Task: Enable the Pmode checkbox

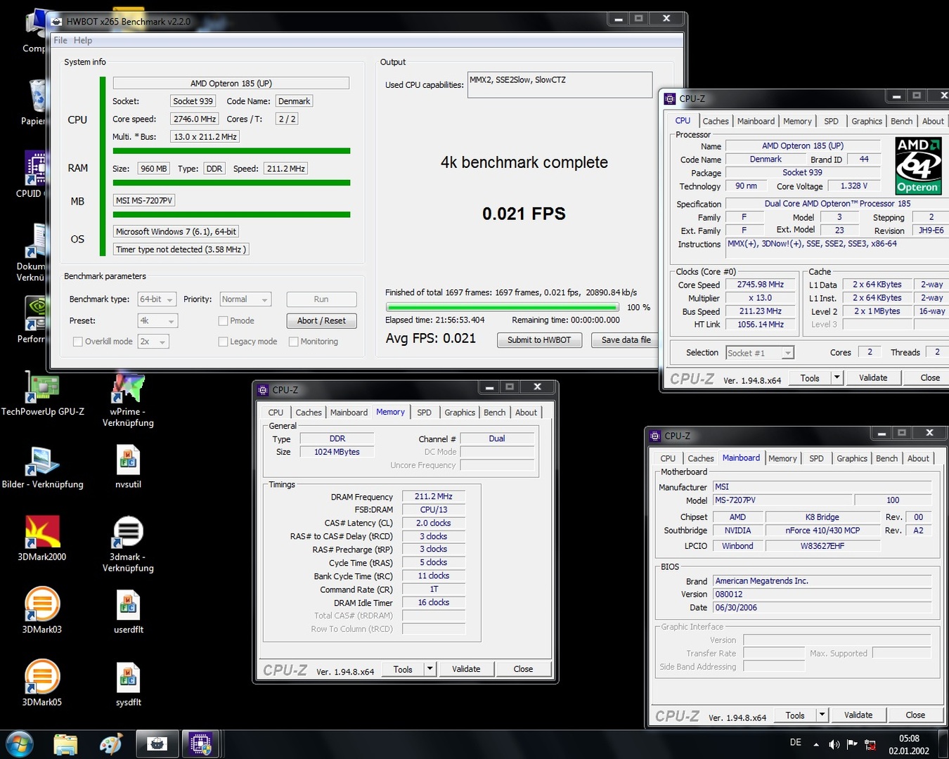Action: pos(223,320)
